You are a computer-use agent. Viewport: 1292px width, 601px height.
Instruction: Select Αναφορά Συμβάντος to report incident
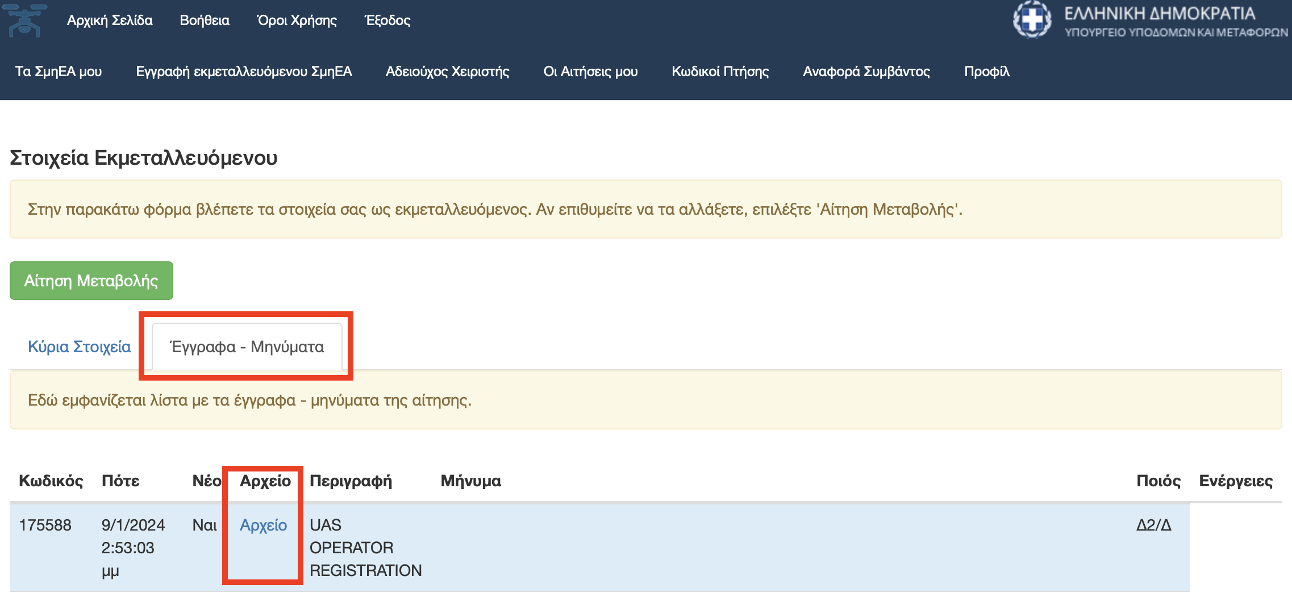[866, 72]
